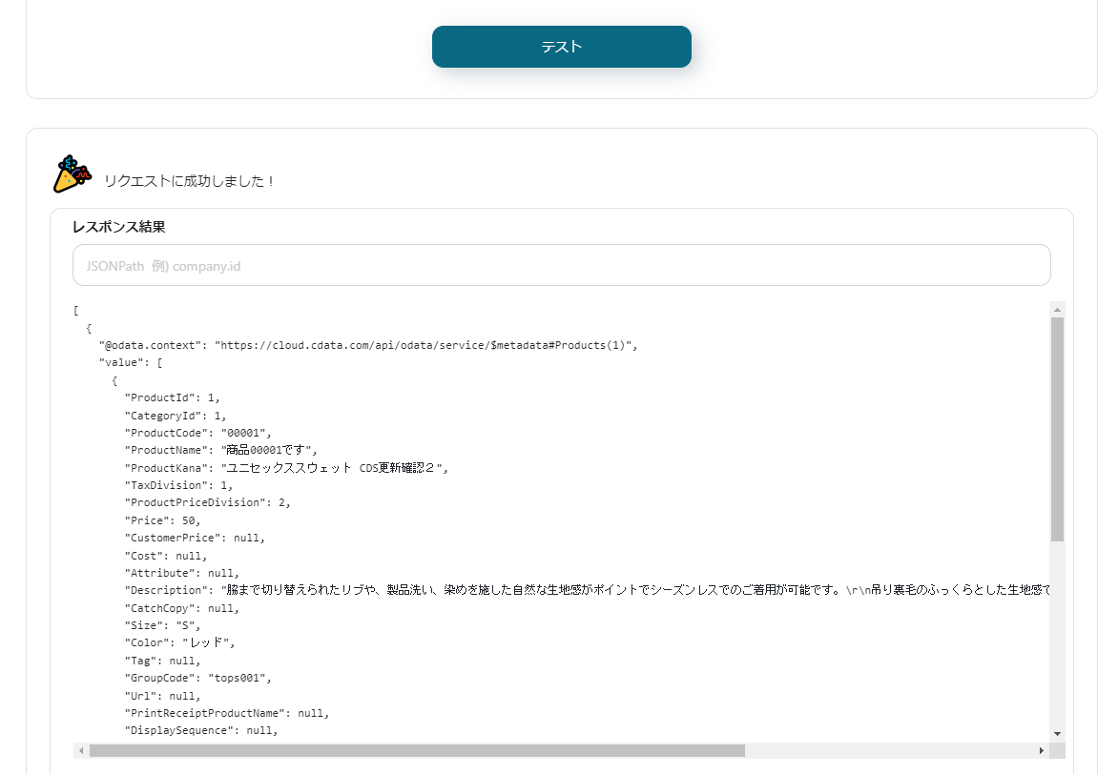
Task: Click vertical scrollbar down arrow
Action: pyautogui.click(x=1057, y=733)
